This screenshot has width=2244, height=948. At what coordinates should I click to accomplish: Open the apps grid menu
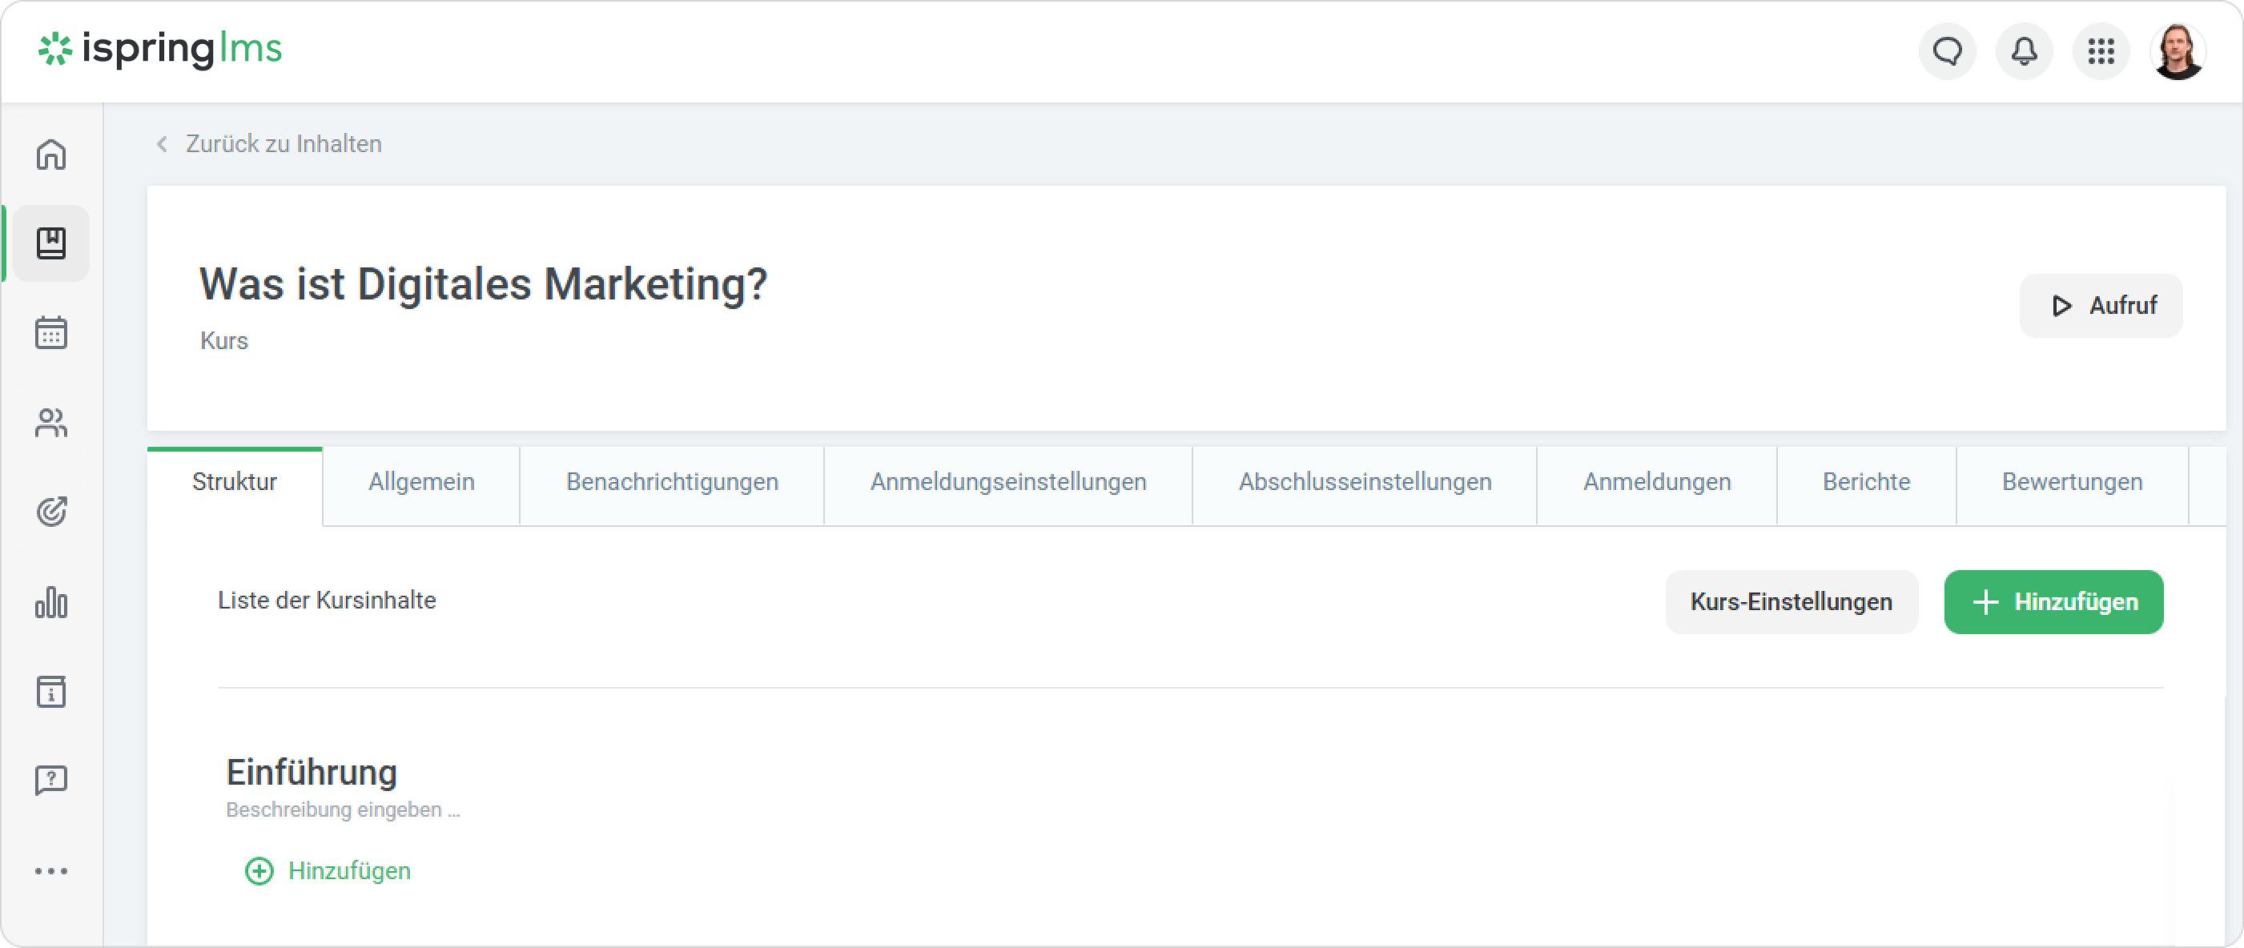pos(2101,51)
